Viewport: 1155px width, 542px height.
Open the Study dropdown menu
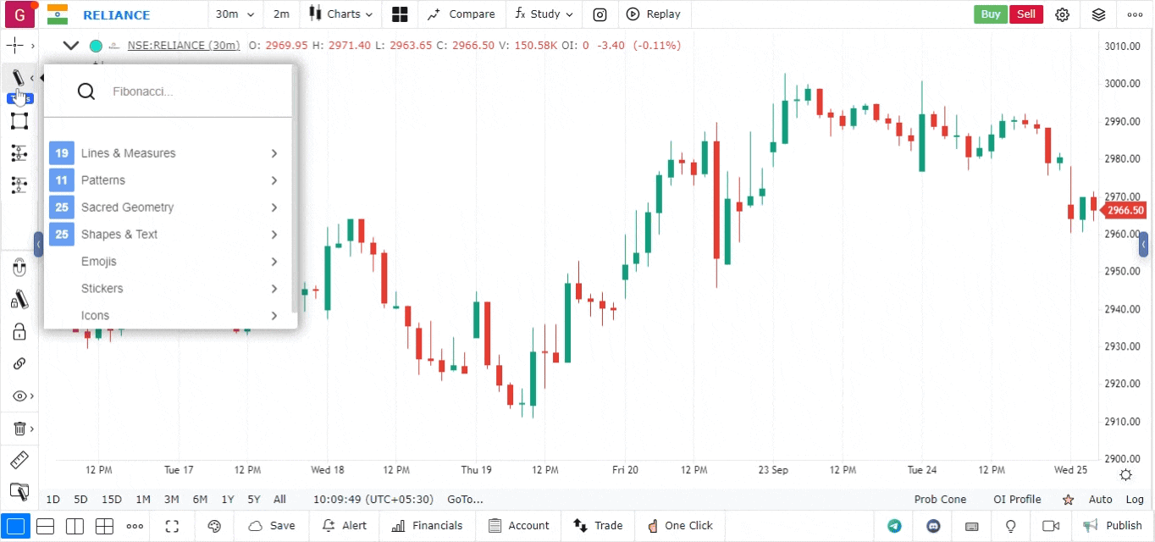(544, 14)
